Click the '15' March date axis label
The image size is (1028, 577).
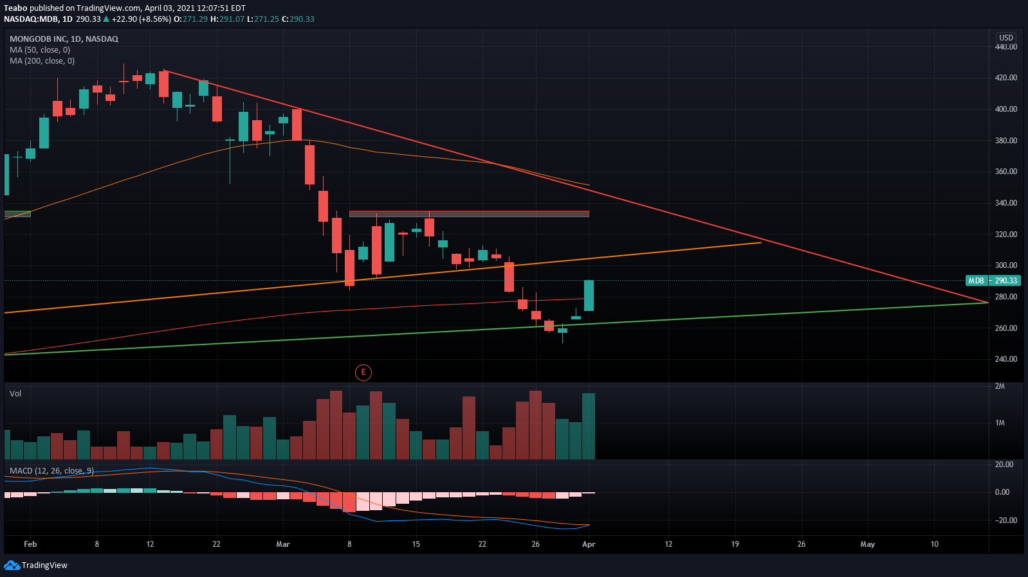[416, 544]
